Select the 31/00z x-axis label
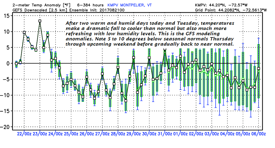 (165, 134)
